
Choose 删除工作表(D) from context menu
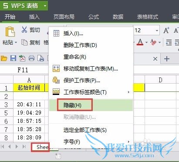91,45
